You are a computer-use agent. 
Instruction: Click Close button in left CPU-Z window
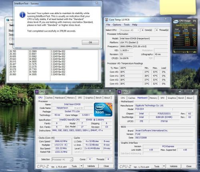click(x=106, y=166)
